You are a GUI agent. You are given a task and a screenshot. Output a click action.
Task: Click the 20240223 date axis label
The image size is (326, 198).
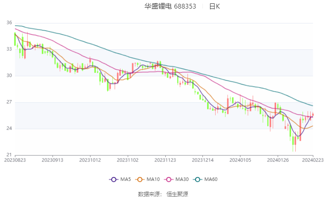click(313, 160)
